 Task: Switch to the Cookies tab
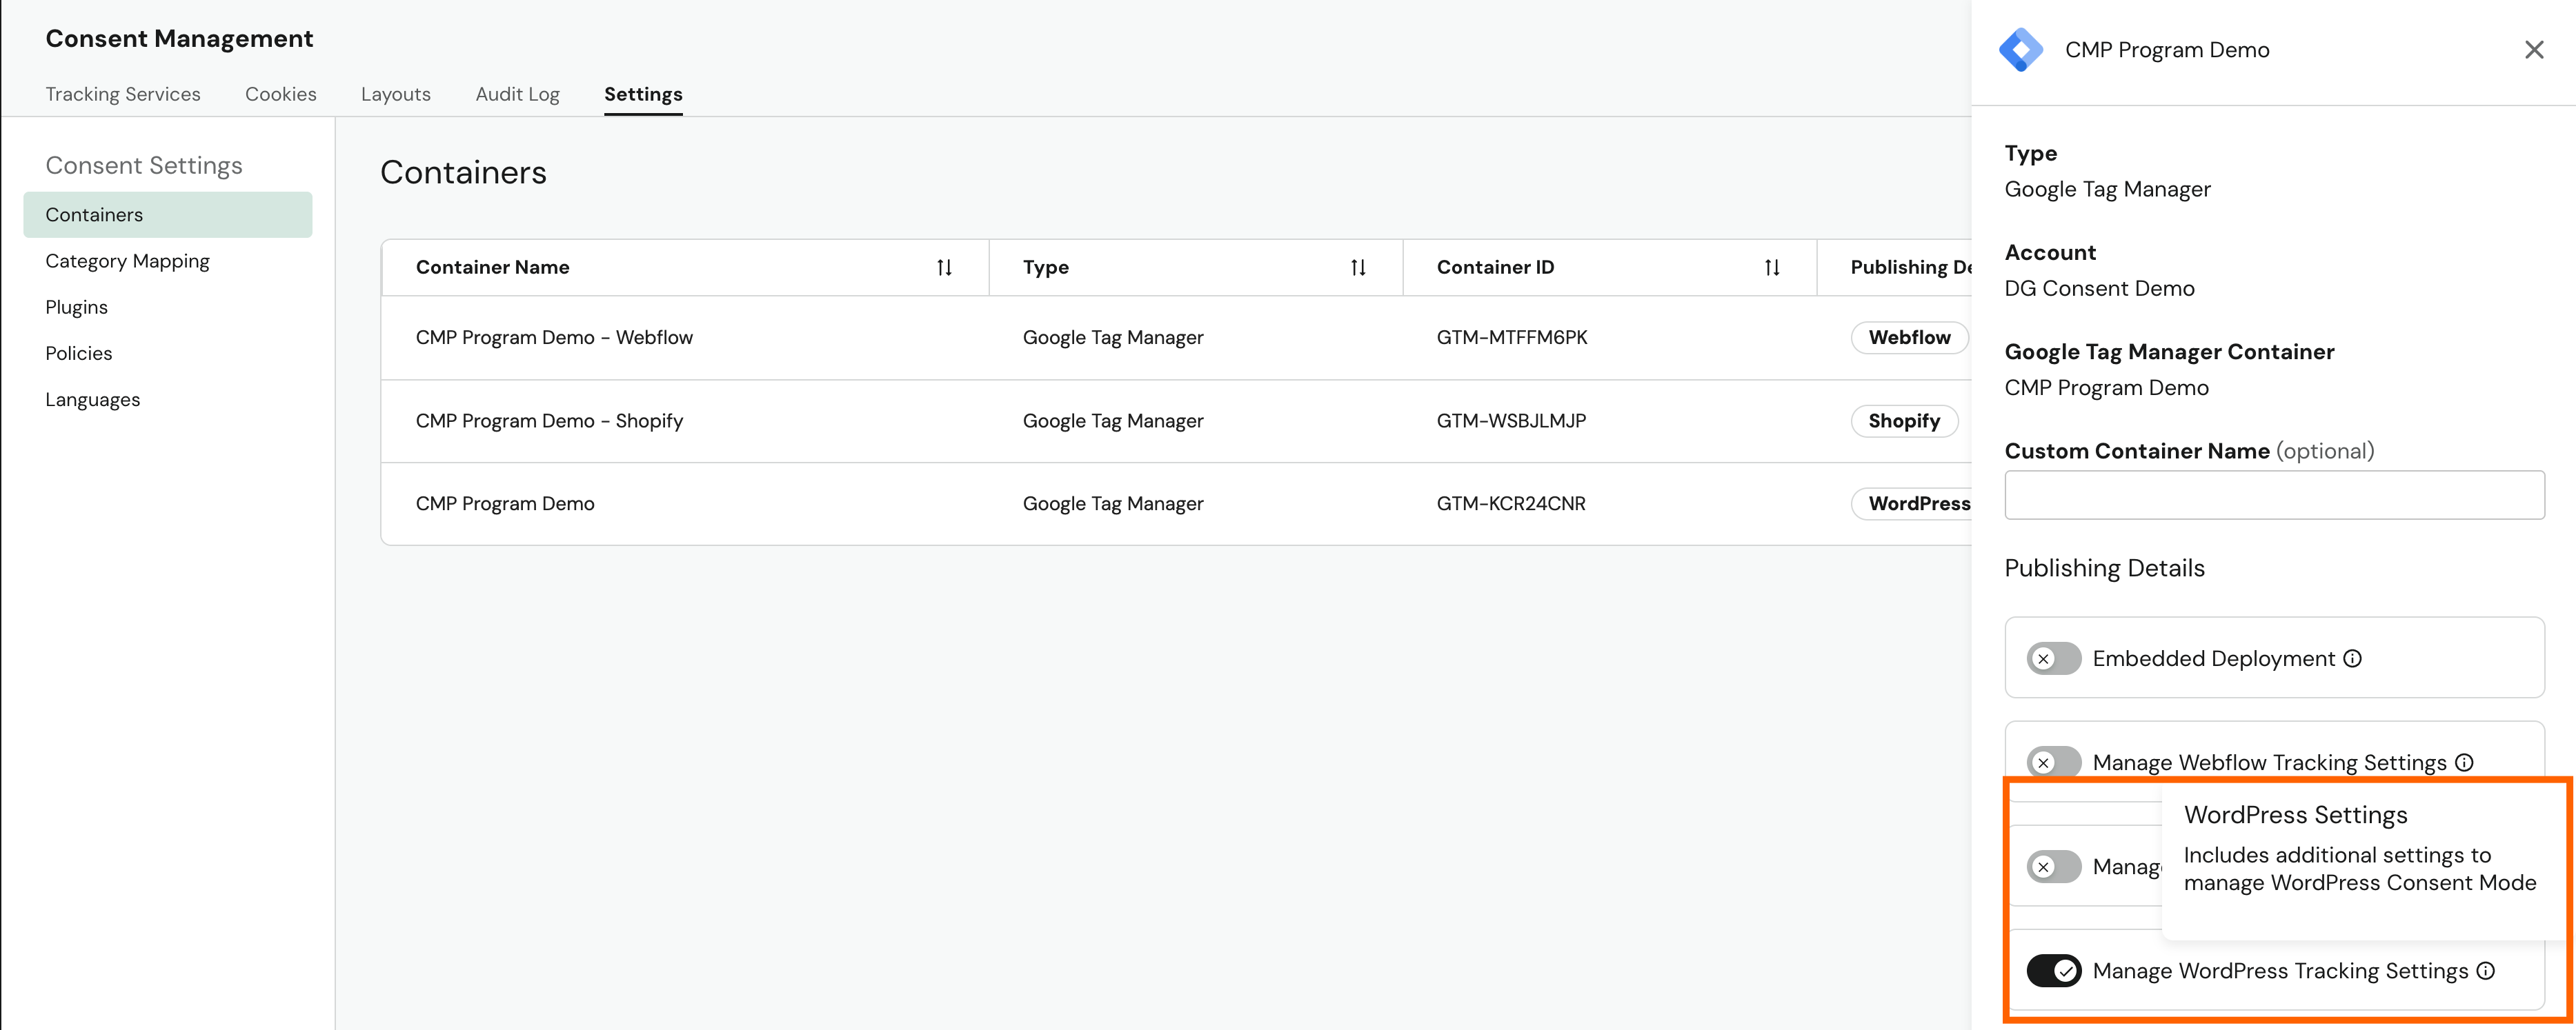280,93
